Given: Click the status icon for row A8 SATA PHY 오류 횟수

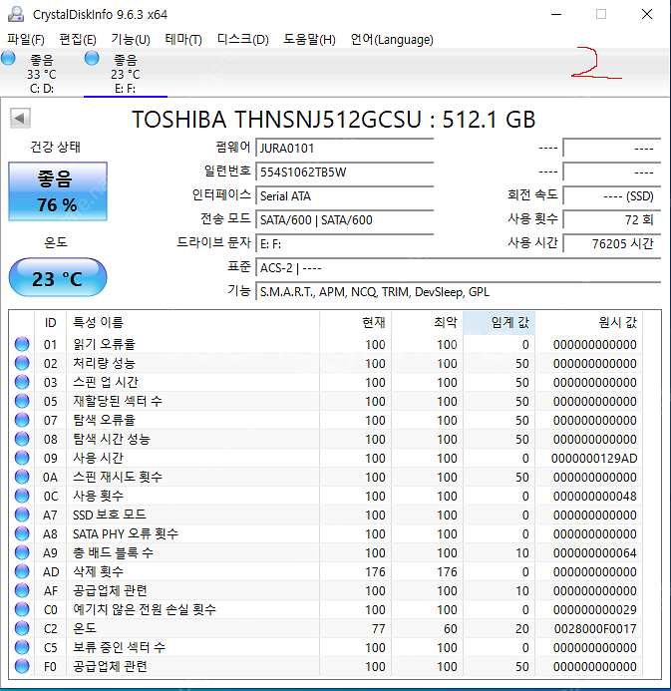Looking at the screenshot, I should pos(22,533).
